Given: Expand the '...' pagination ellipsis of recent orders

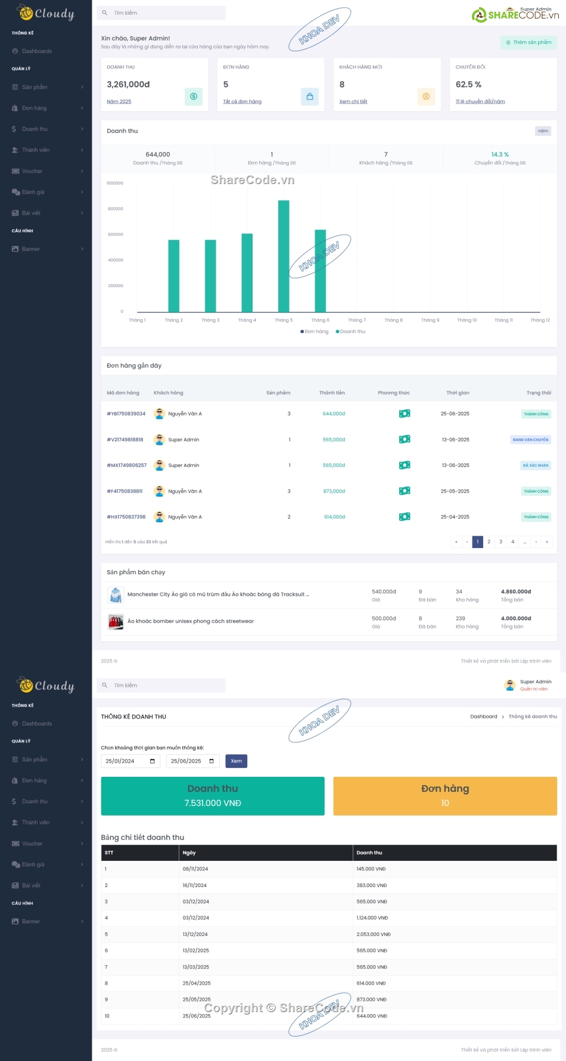Looking at the screenshot, I should tap(524, 542).
